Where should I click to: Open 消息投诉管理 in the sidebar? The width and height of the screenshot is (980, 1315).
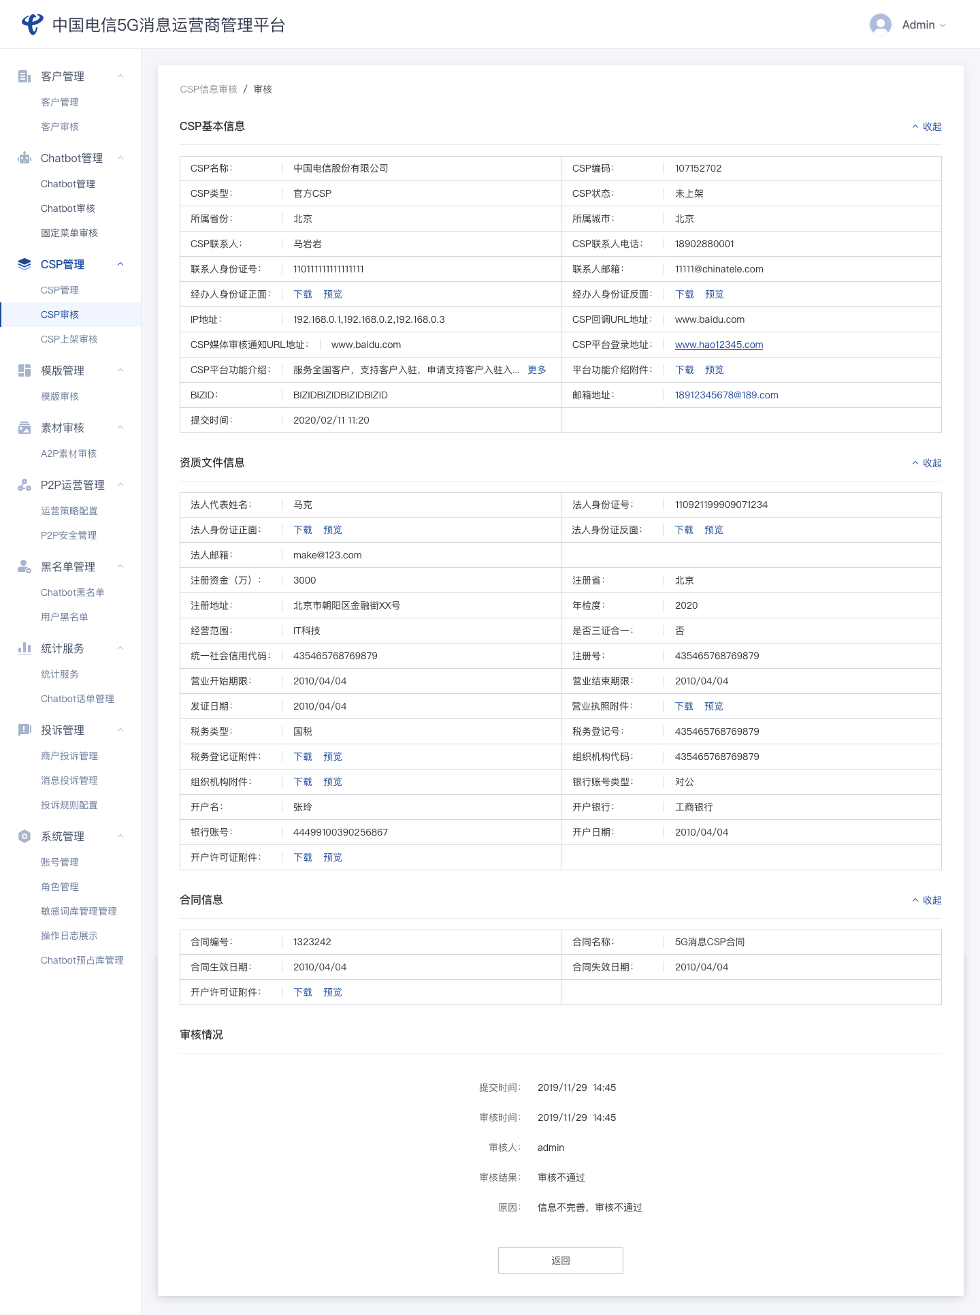click(x=69, y=780)
